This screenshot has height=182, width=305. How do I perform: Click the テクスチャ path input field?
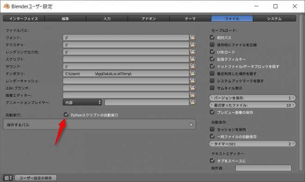pyautogui.click(x=126, y=45)
